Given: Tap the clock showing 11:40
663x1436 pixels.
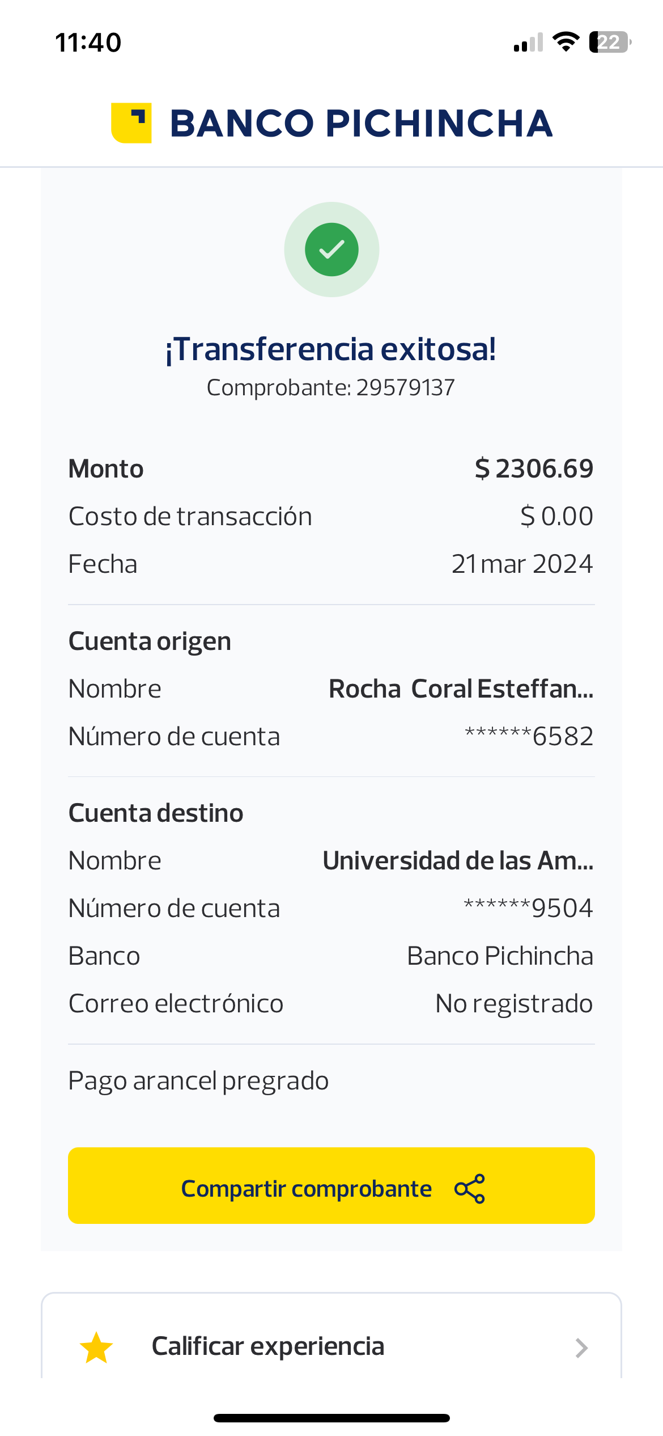Looking at the screenshot, I should 88,43.
